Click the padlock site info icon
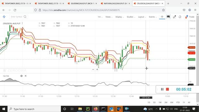 click(x=40, y=10)
